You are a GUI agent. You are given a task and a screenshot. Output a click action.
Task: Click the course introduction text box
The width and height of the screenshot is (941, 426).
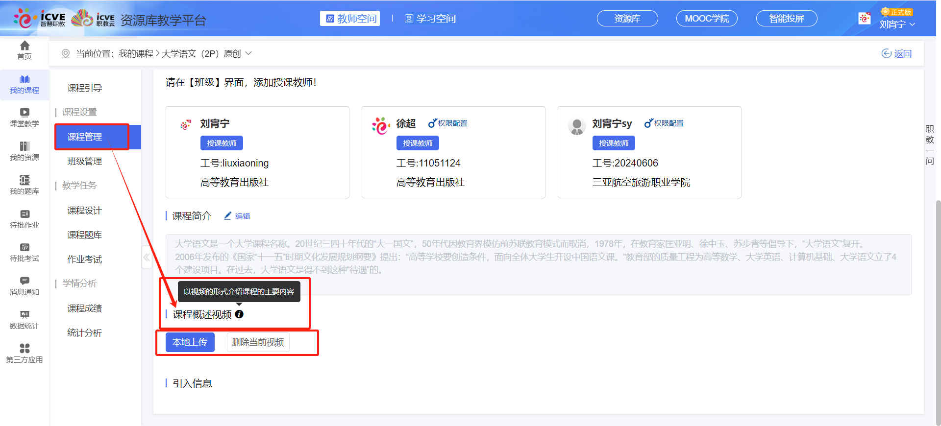[538, 264]
